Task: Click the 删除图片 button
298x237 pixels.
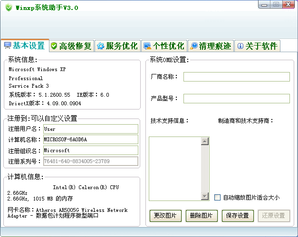Action: [x=202, y=216]
